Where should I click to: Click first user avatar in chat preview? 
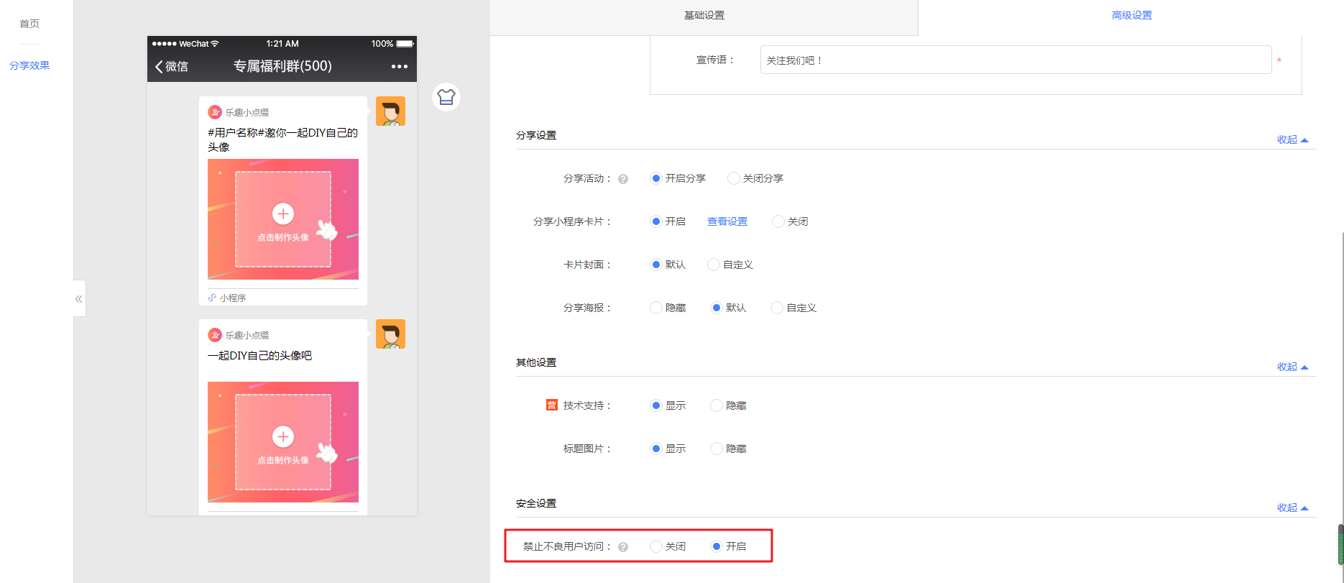(390, 111)
